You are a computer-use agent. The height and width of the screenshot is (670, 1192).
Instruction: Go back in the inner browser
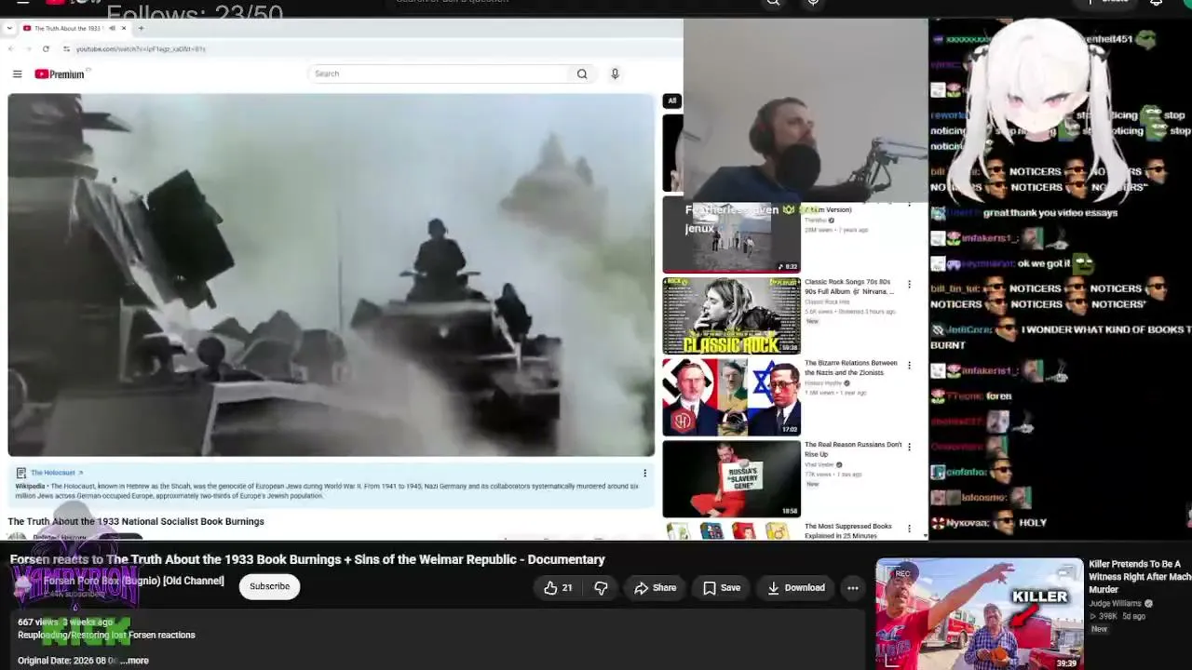click(10, 48)
